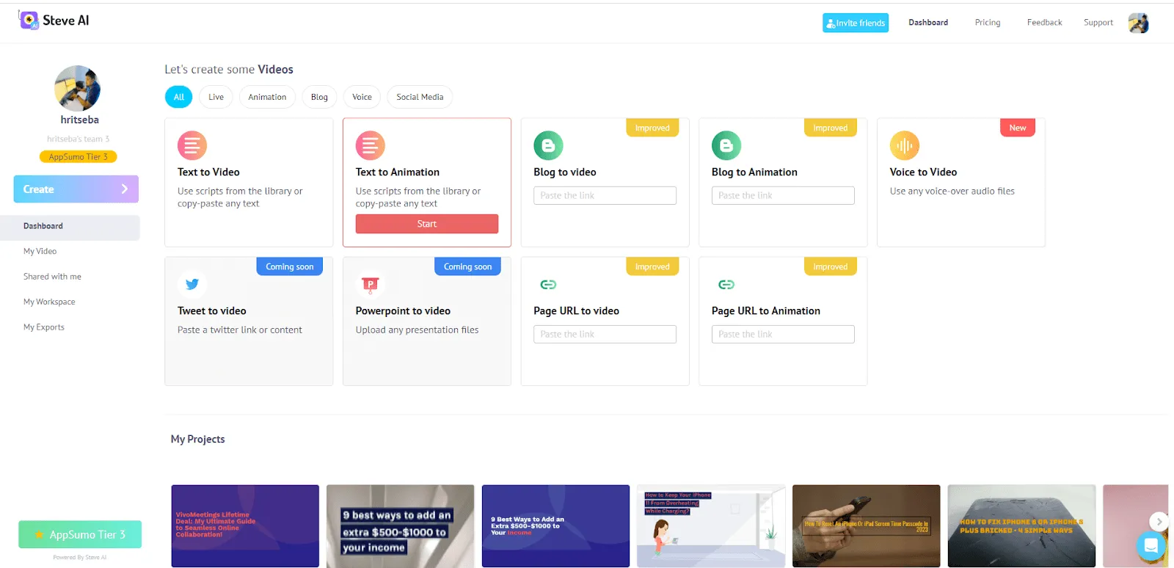Click the Coming soon badge on Tweet to video
Viewport: 1174px width, 568px height.
pyautogui.click(x=290, y=266)
